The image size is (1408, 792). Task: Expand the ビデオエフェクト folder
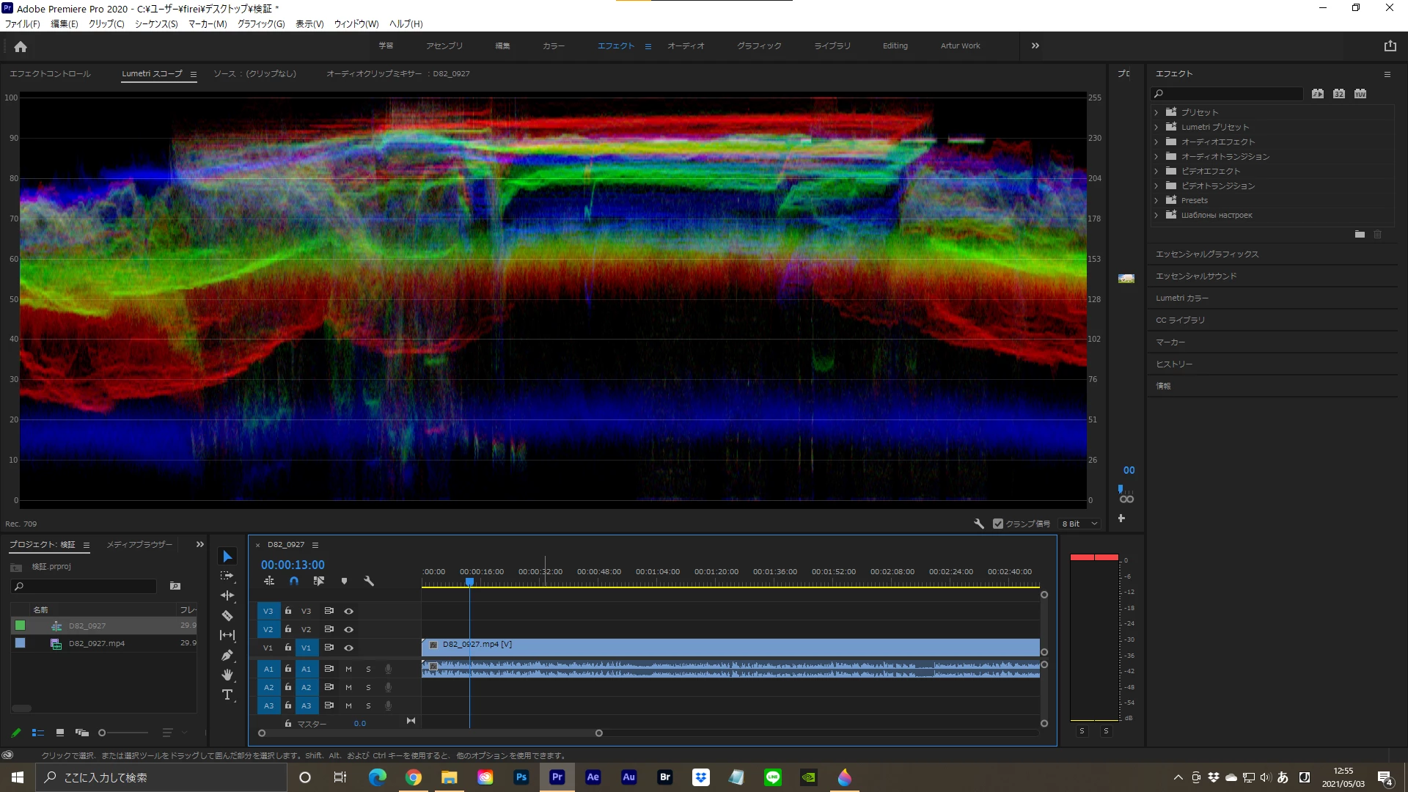[x=1156, y=171]
